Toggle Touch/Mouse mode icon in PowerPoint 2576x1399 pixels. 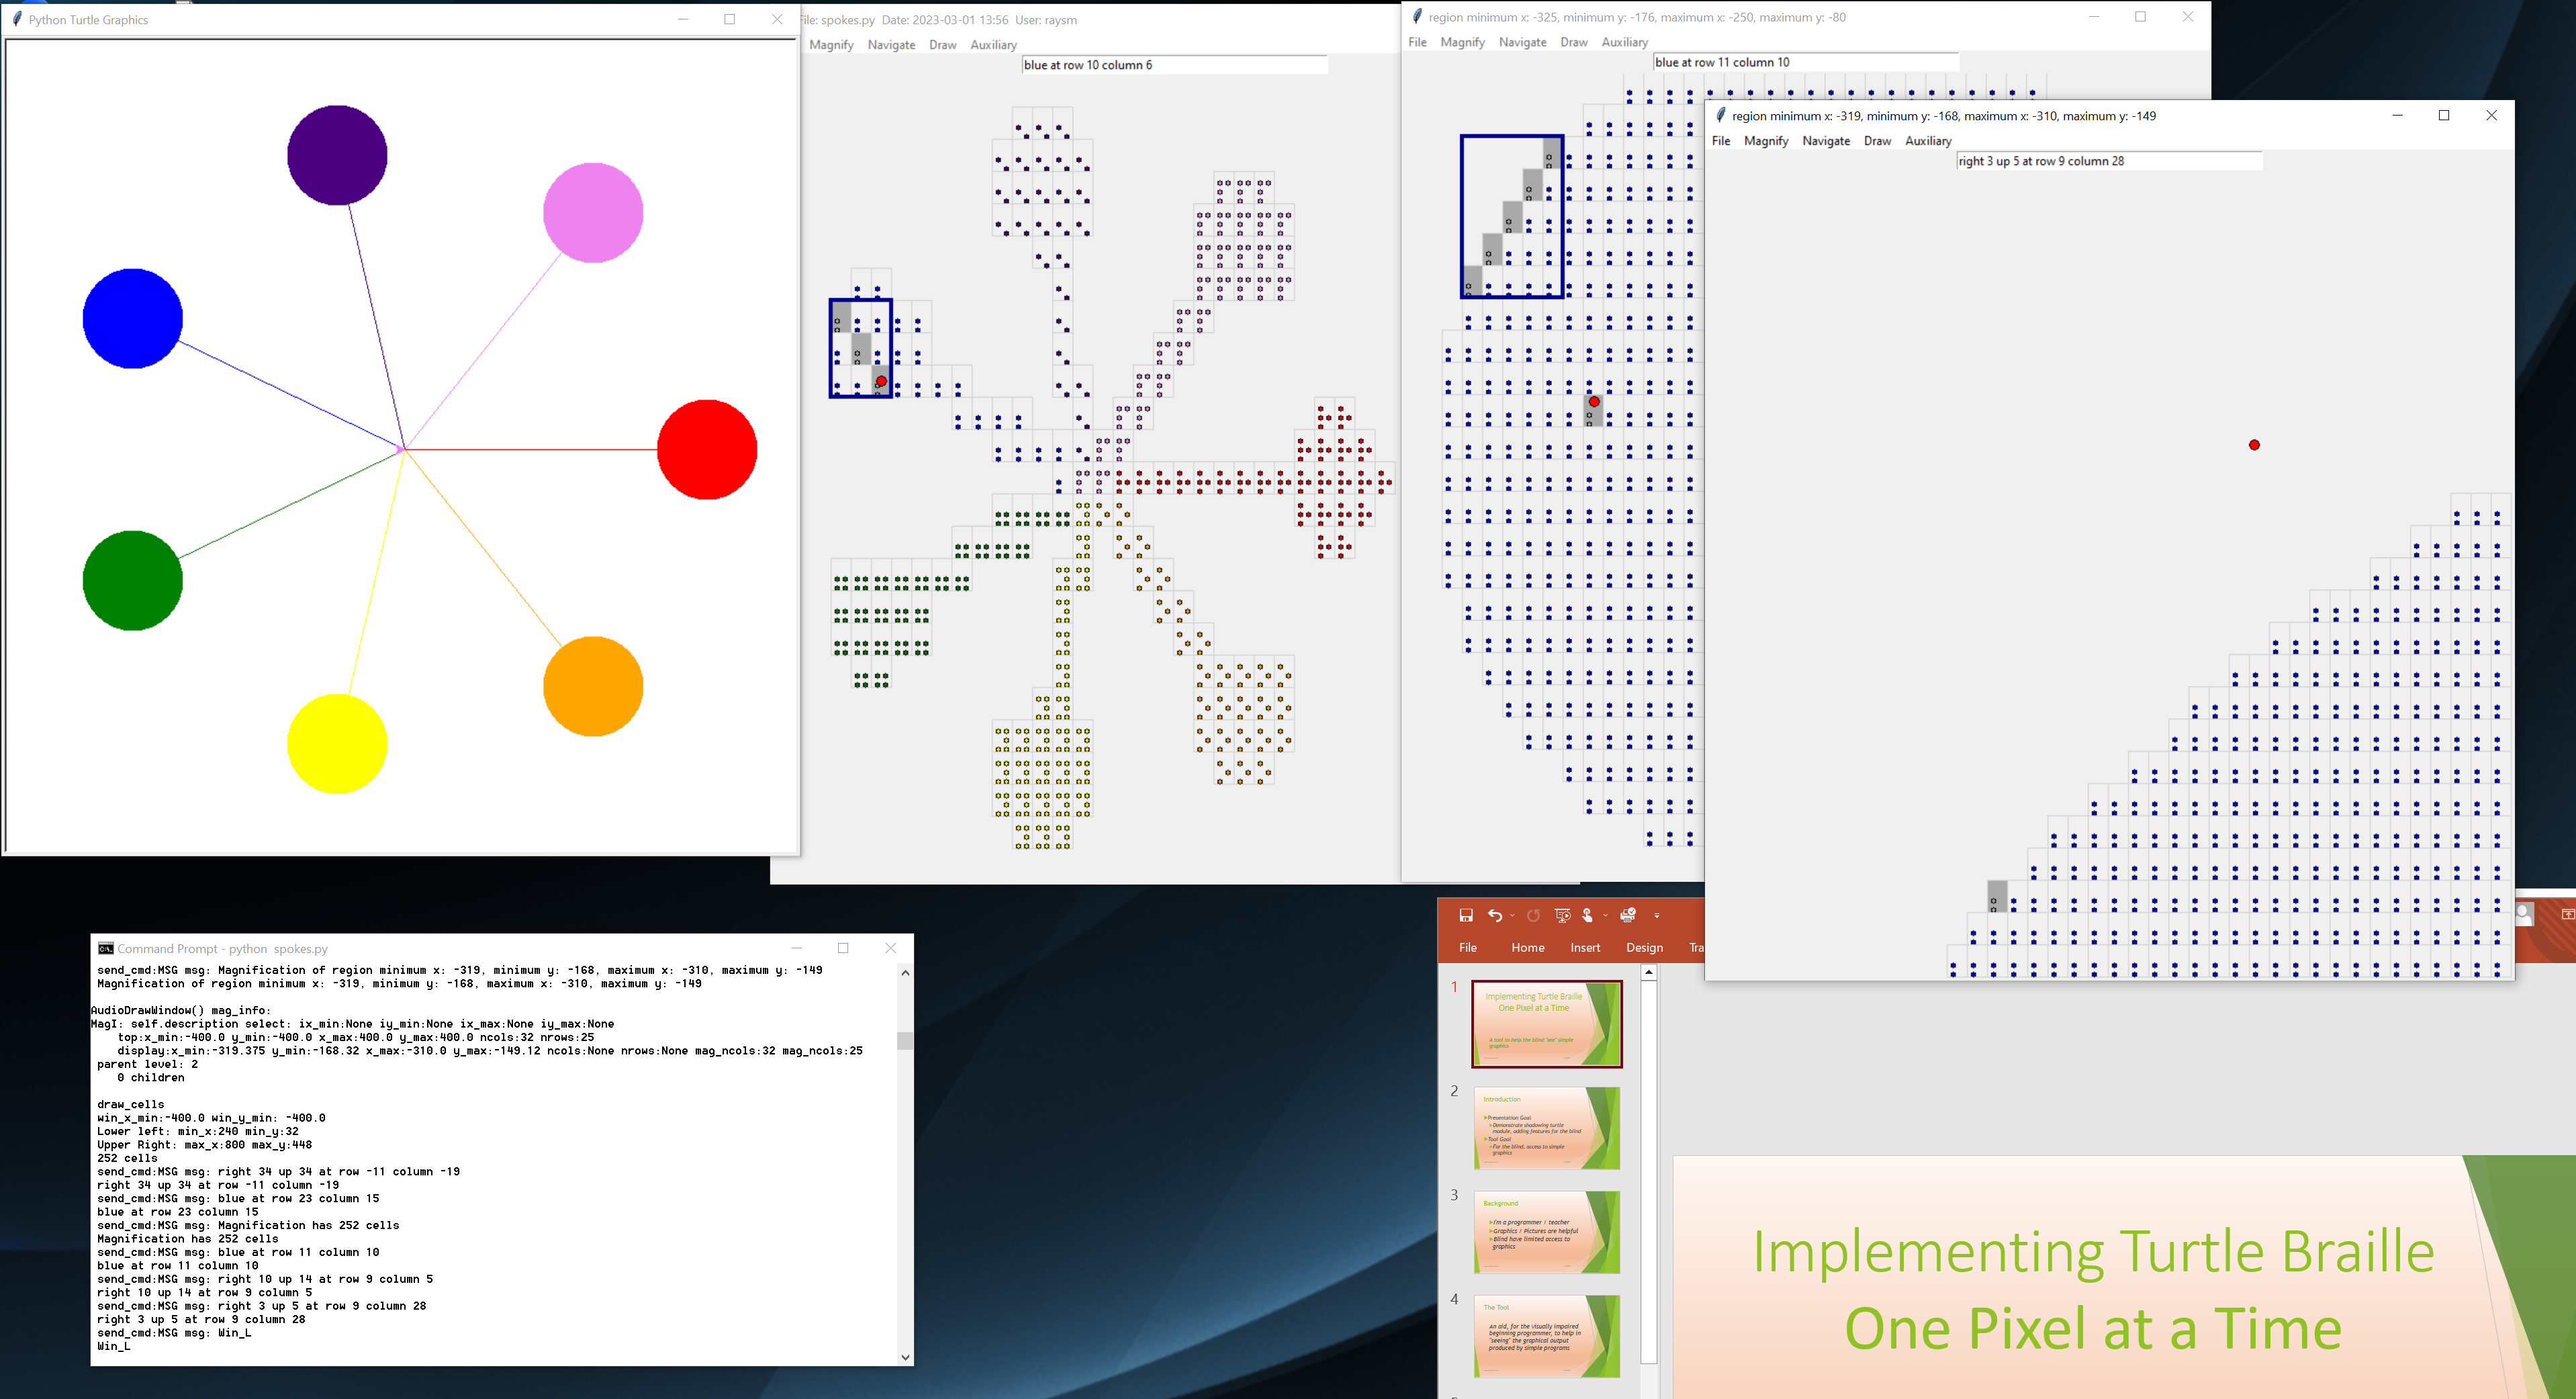(1587, 915)
